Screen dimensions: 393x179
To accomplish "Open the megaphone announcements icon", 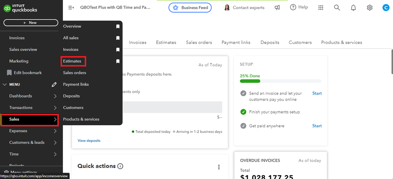I will [277, 7].
